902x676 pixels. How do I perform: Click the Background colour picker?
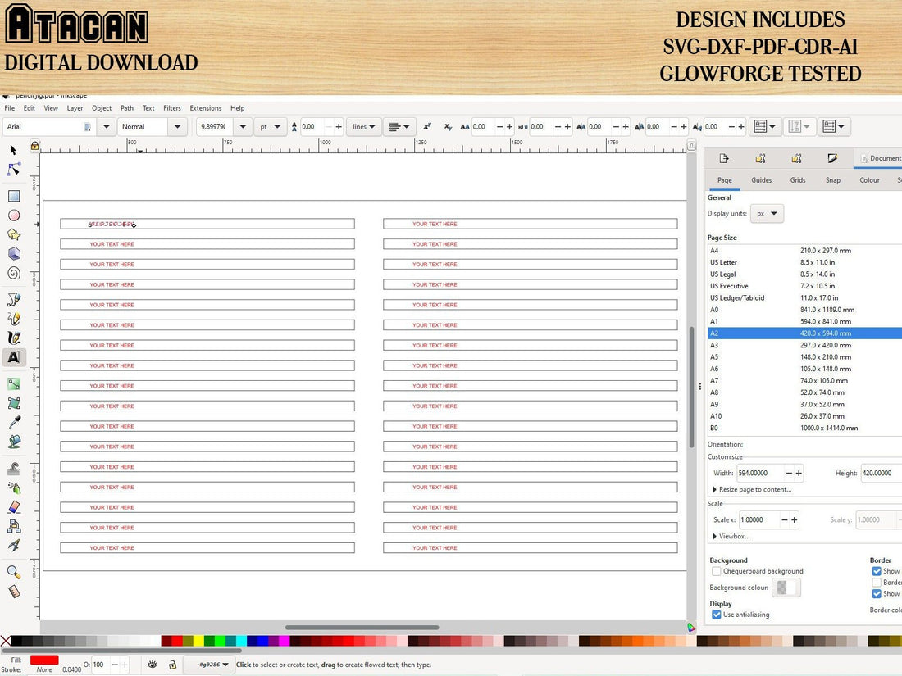point(785,588)
